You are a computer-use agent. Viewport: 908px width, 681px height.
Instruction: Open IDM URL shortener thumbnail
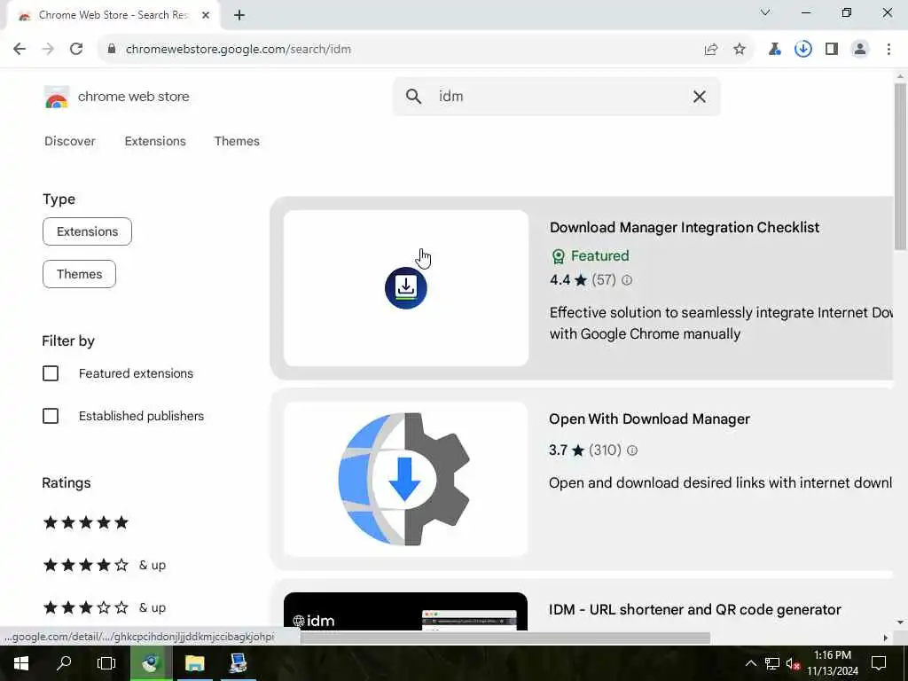(x=405, y=612)
